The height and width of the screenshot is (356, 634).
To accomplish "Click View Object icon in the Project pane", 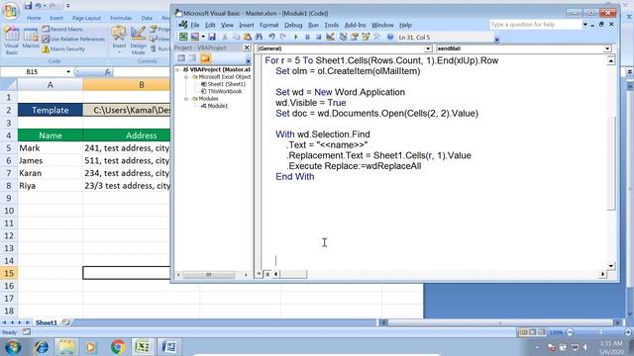I will (192, 58).
